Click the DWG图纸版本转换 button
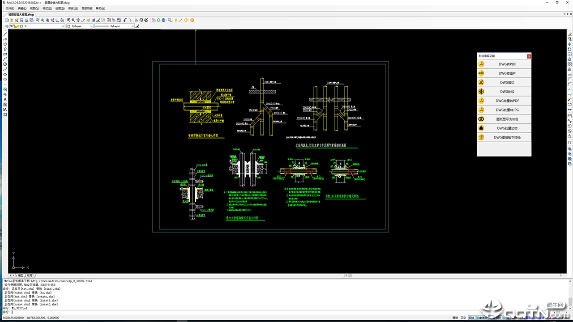 pyautogui.click(x=507, y=137)
